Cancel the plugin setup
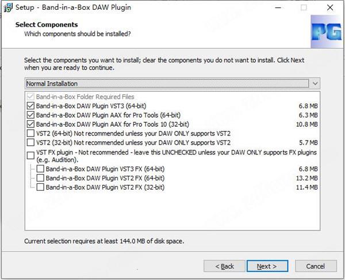Viewport: 345px width, 280px height. (x=316, y=266)
